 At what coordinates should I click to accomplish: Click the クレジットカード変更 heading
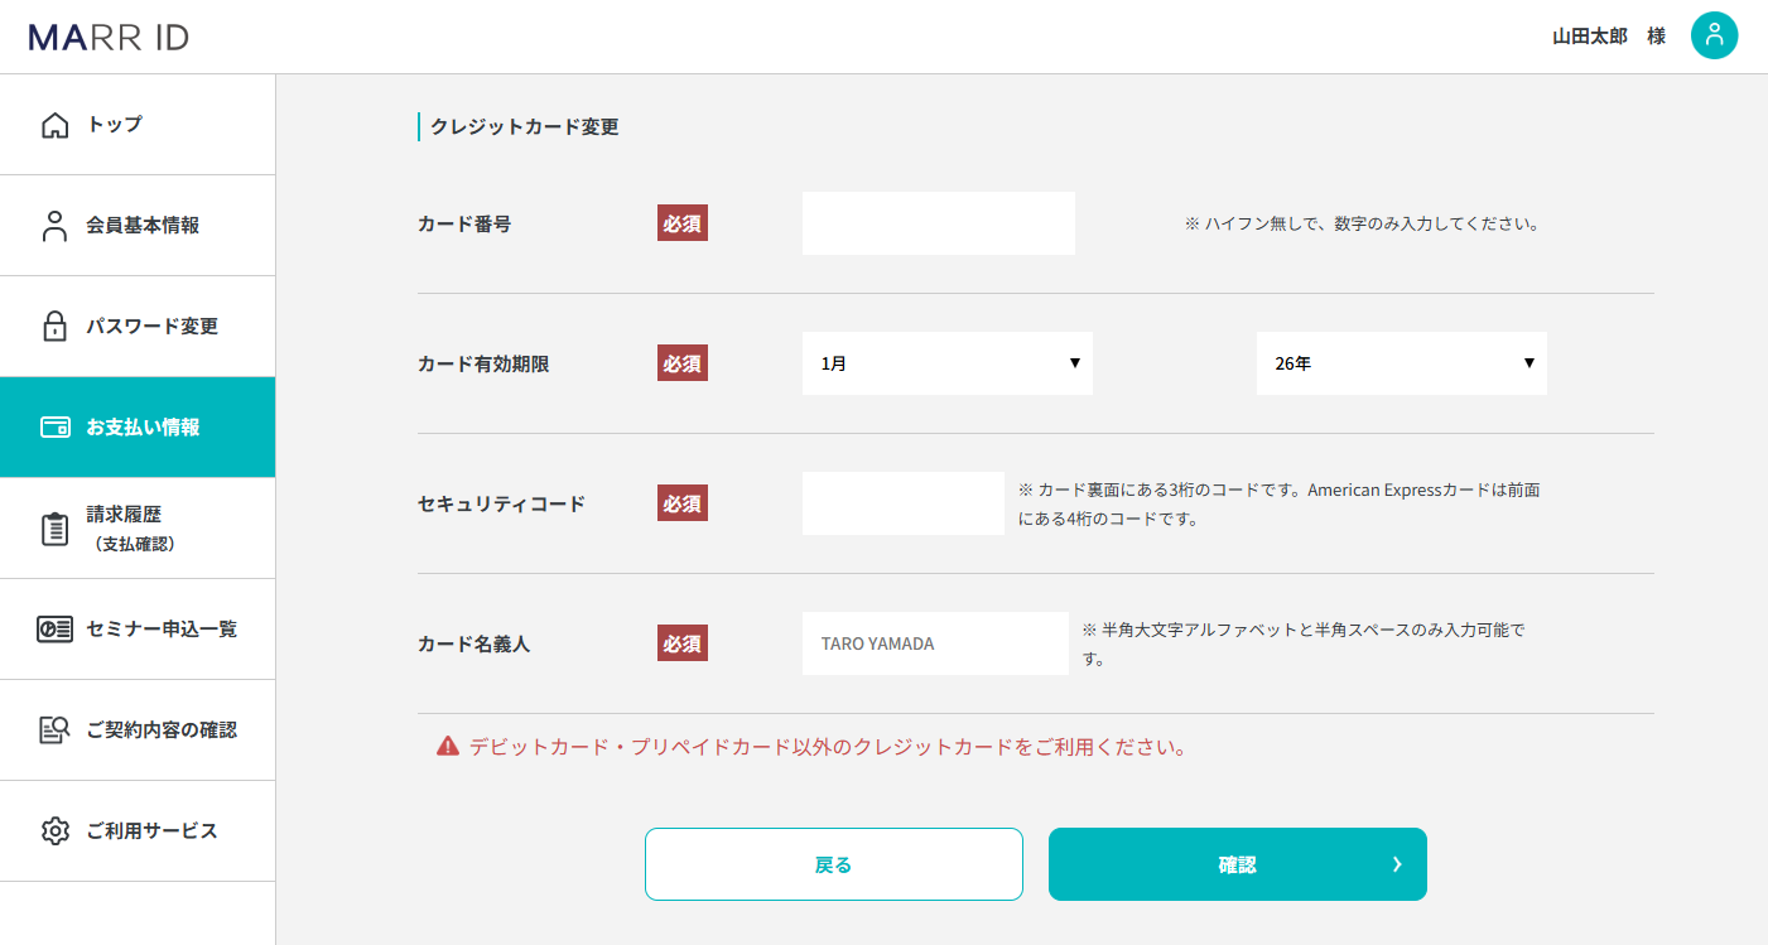pos(524,126)
